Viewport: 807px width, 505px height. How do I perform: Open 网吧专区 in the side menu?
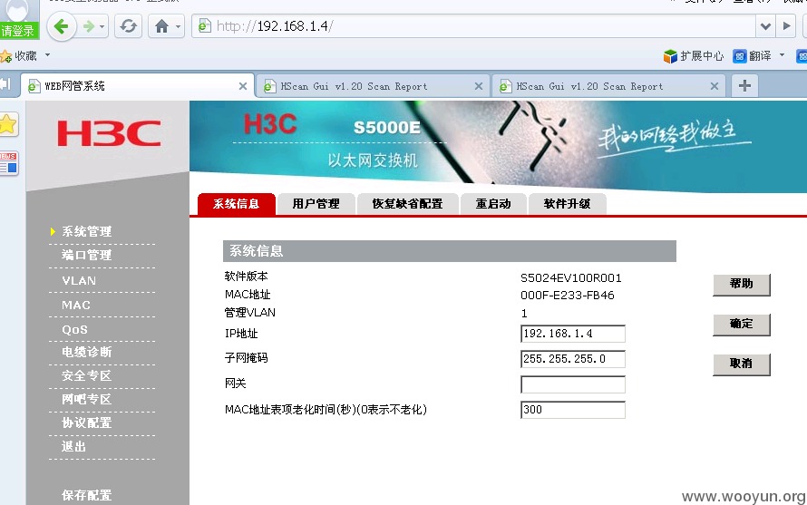point(86,400)
